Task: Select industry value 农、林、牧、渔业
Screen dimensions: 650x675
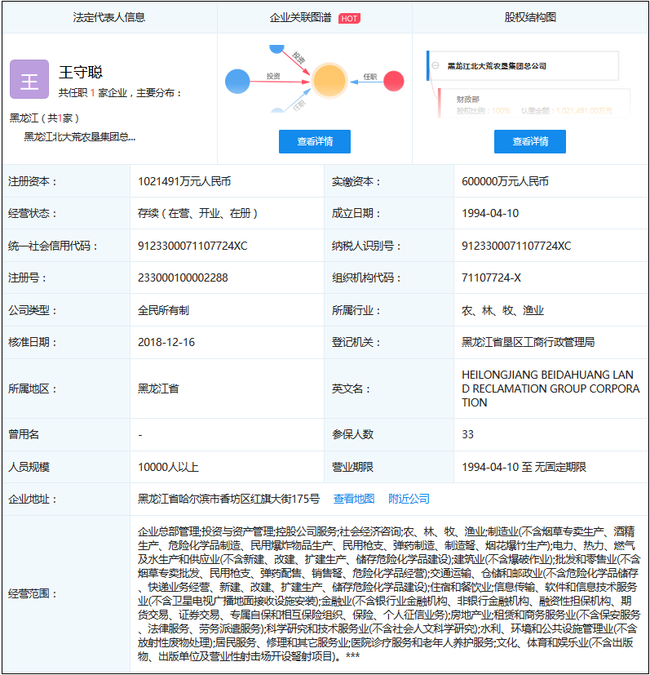Action: tap(502, 310)
